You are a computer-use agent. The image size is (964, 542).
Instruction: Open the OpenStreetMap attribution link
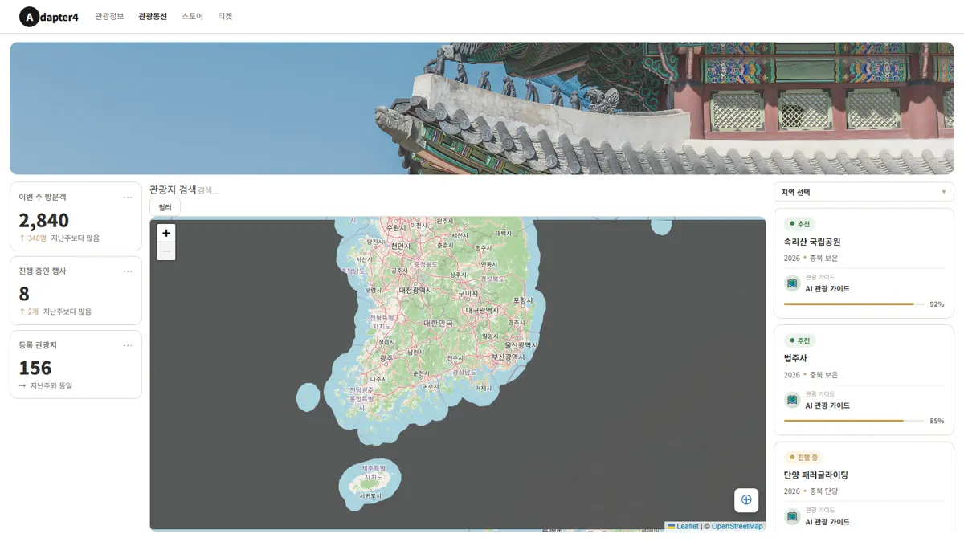737,526
